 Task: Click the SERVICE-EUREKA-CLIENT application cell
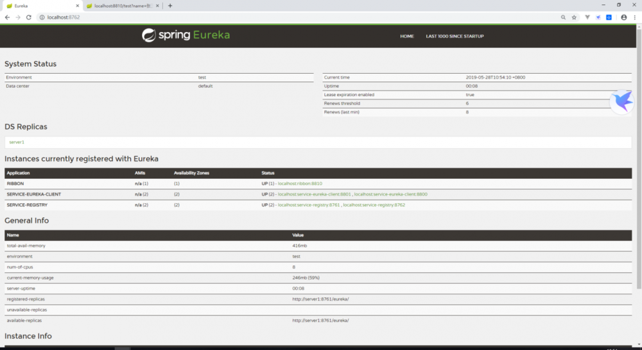[33, 194]
